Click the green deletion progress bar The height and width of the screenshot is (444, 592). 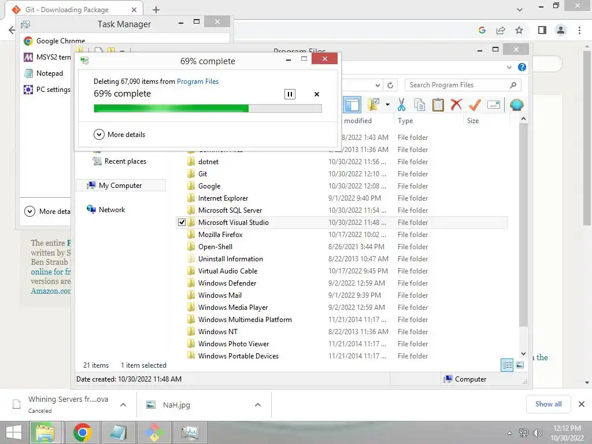[x=208, y=109]
